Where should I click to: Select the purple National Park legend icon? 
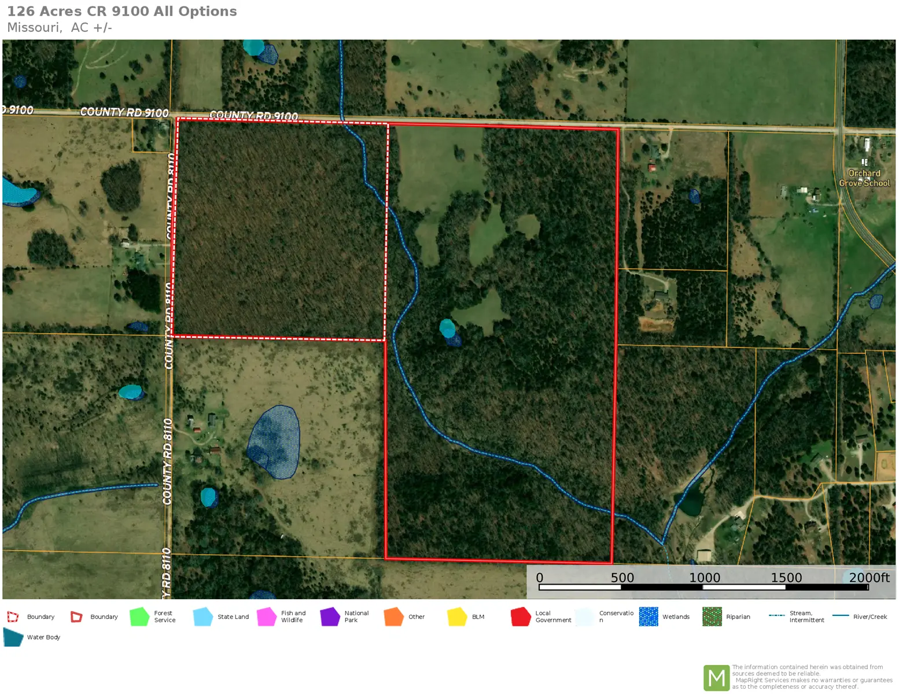point(330,617)
